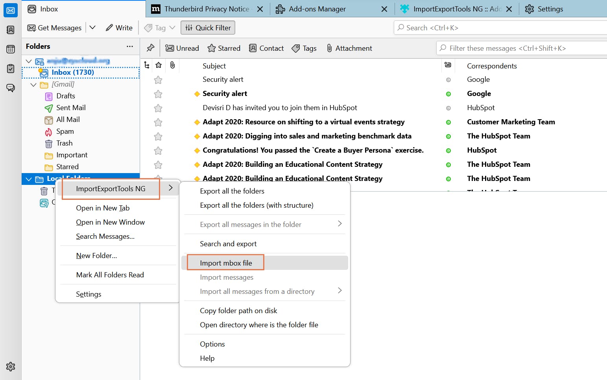The height and width of the screenshot is (380, 607).
Task: Open the Calendar space icon
Action: pyautogui.click(x=11, y=49)
